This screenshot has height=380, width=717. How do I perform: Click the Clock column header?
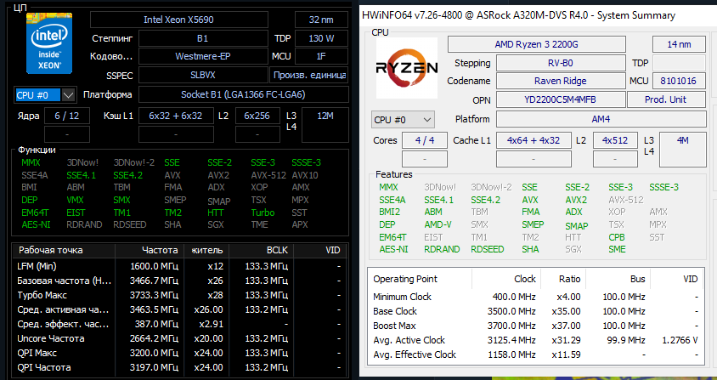pyautogui.click(x=506, y=279)
